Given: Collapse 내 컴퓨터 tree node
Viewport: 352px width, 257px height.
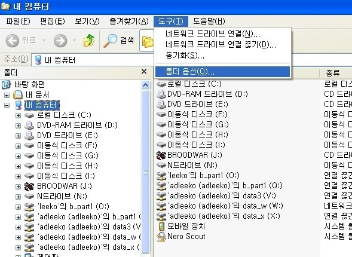Looking at the screenshot, I should 7,105.
